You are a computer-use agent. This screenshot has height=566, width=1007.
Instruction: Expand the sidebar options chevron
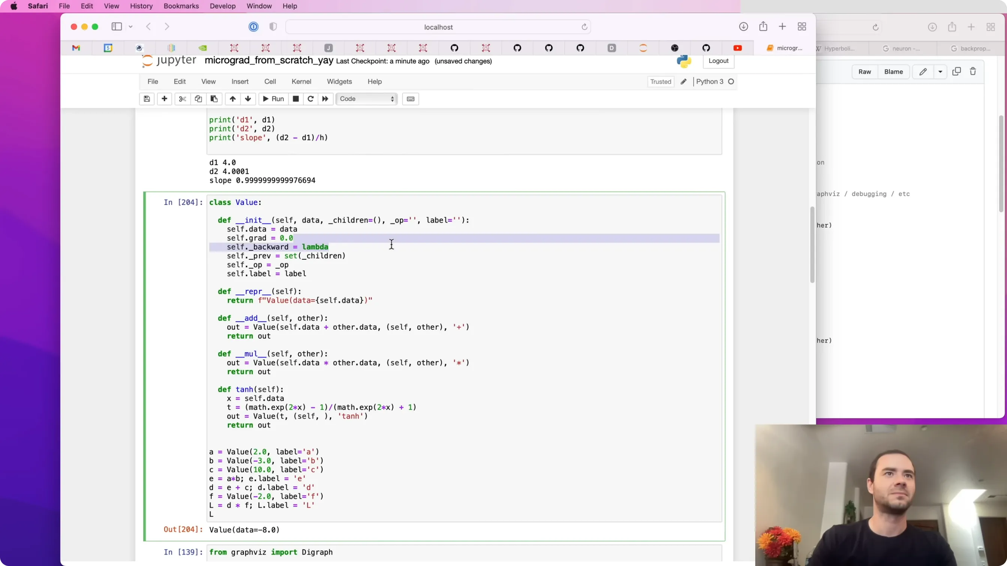[x=131, y=27]
